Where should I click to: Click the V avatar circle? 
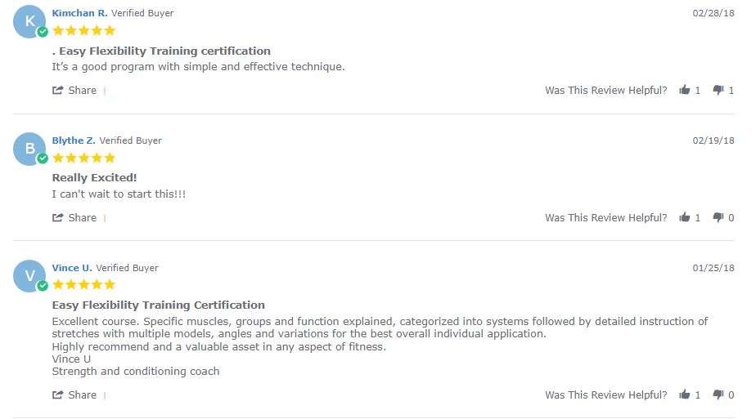29,276
